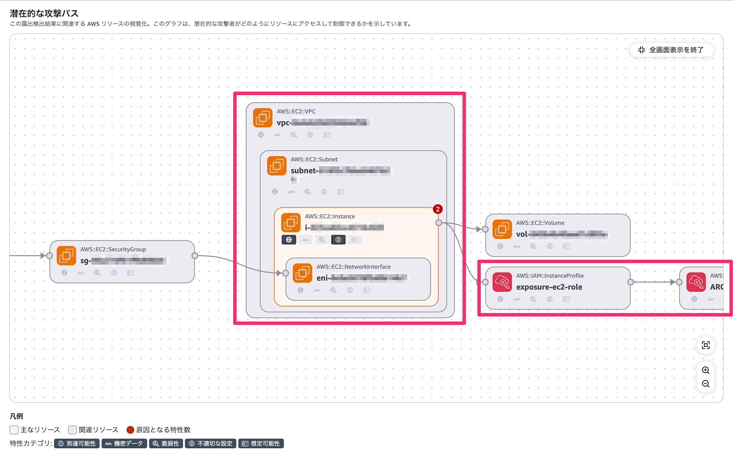Select the EC2 Volume node icon

tap(502, 229)
